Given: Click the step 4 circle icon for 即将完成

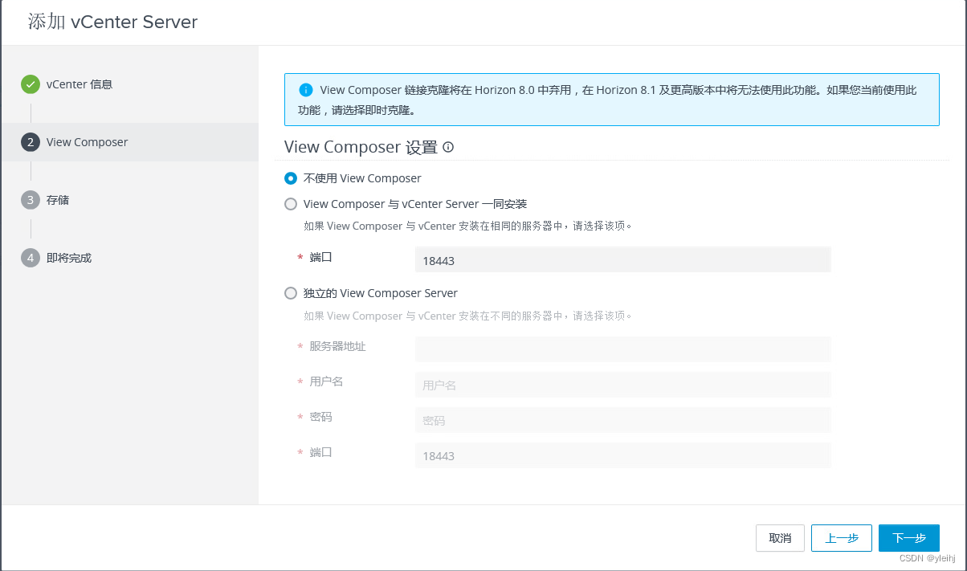Looking at the screenshot, I should click(x=31, y=258).
